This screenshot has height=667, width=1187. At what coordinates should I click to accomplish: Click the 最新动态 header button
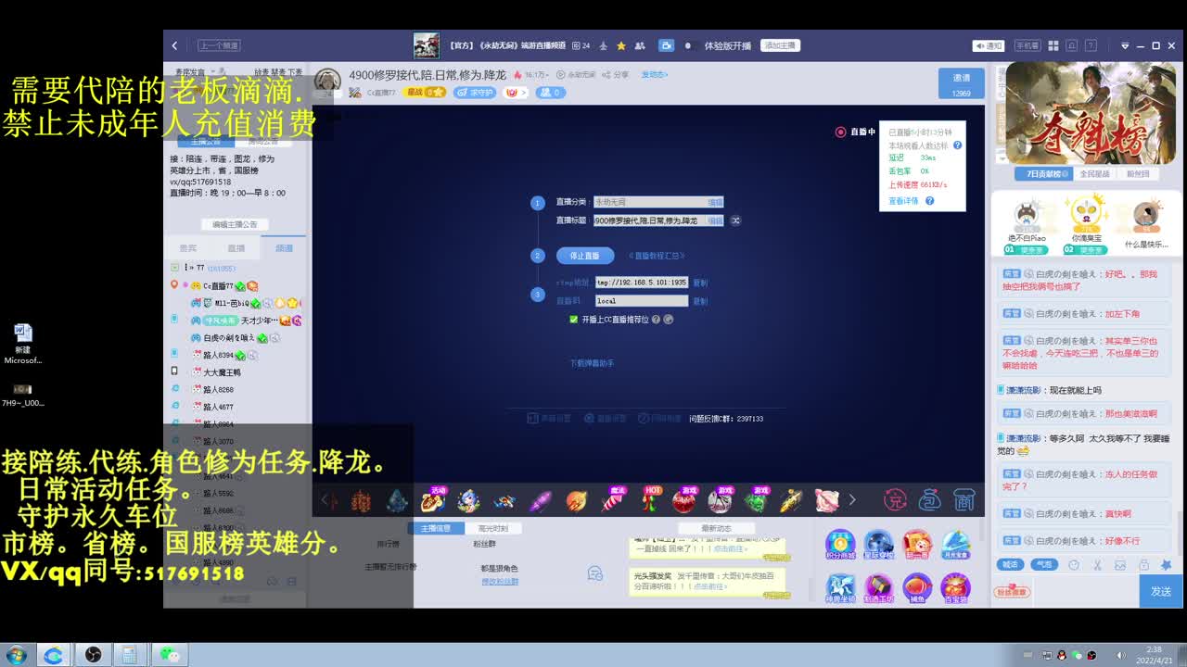(716, 528)
